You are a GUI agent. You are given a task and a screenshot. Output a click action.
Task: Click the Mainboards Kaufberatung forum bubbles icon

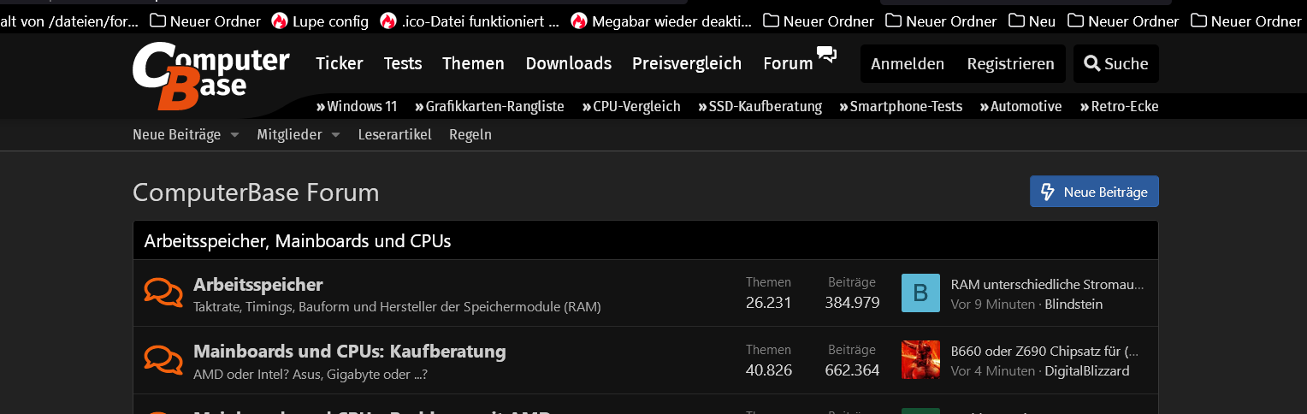coord(163,359)
